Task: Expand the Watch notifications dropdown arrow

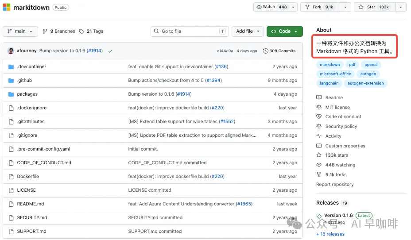Action: pyautogui.click(x=293, y=7)
